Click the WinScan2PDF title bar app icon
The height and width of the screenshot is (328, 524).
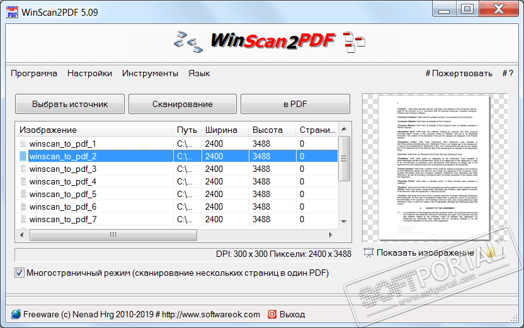click(x=13, y=13)
